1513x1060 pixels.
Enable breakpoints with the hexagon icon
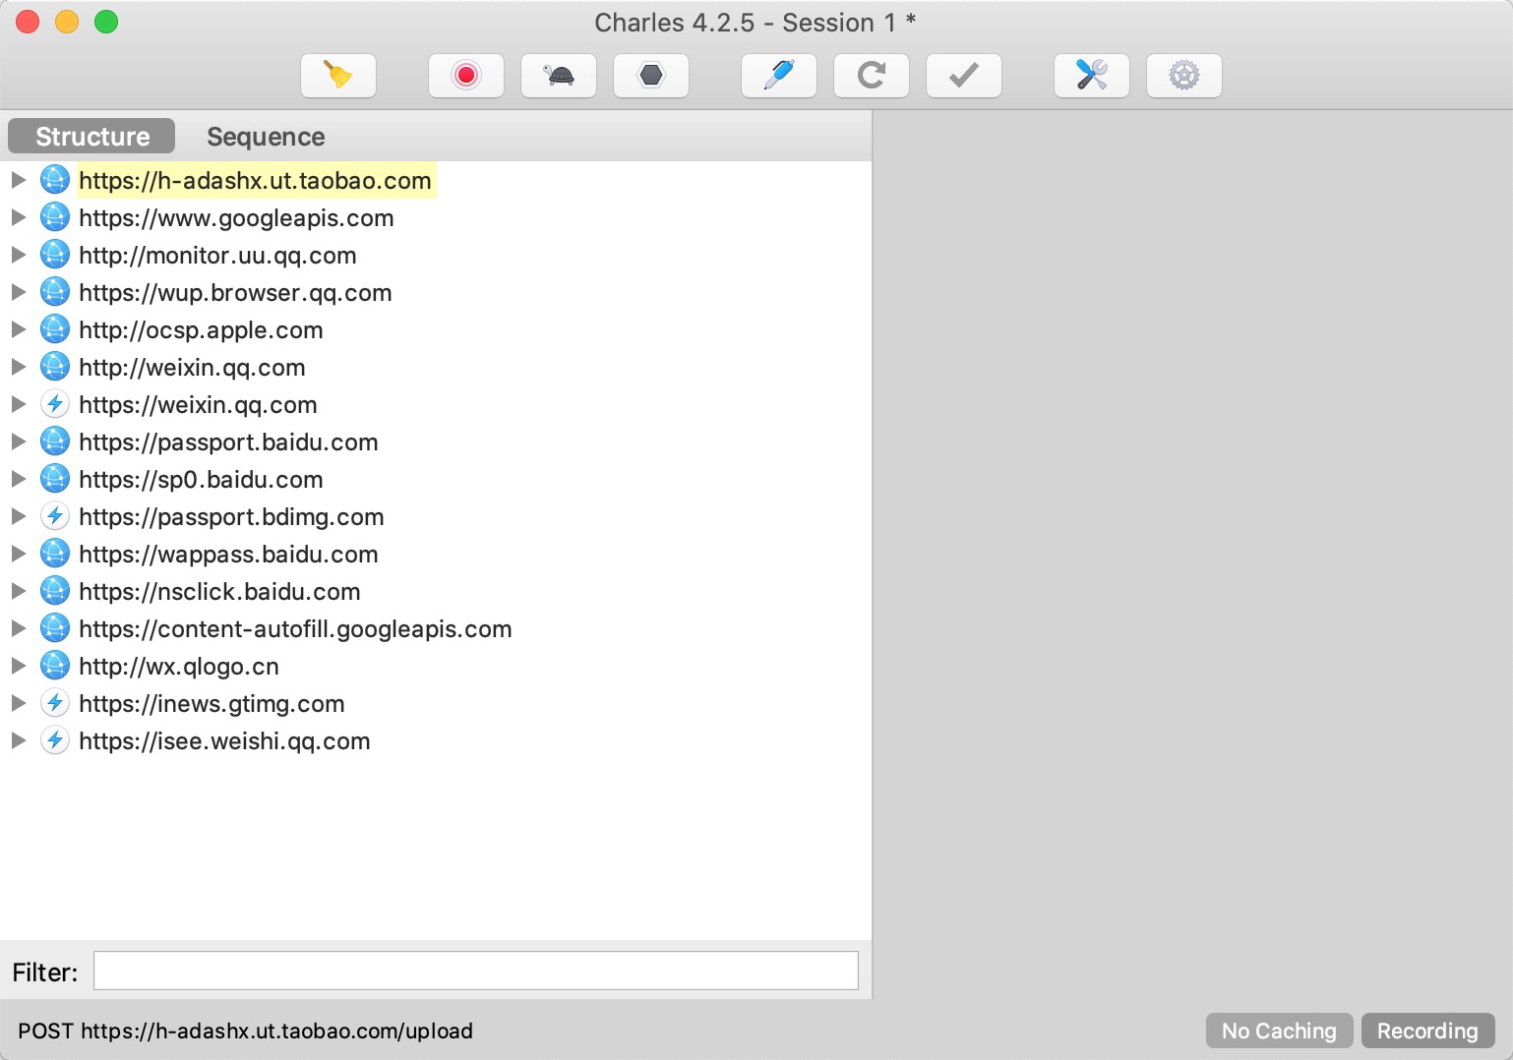click(650, 76)
